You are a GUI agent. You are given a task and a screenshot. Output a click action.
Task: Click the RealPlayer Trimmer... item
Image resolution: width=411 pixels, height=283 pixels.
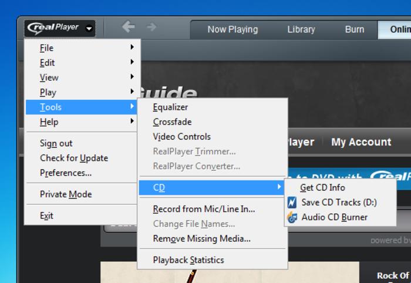[x=213, y=151]
